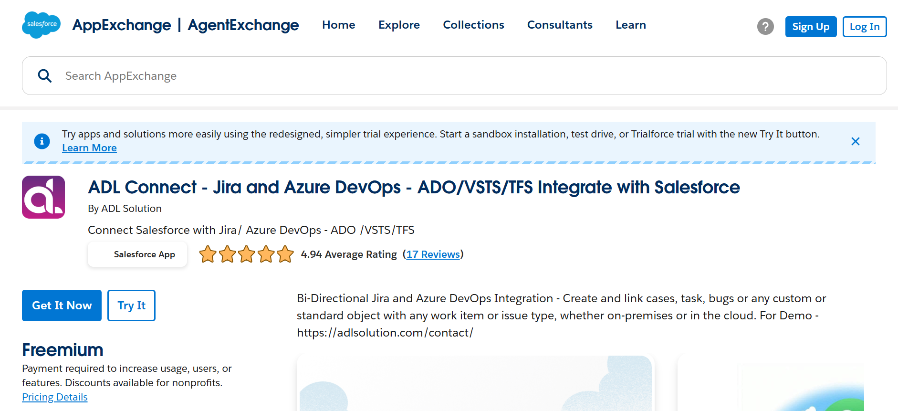Click the star rating icons
Screen dimensions: 898x411
tap(246, 254)
